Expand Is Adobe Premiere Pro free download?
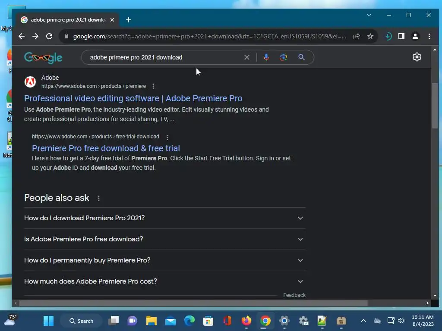This screenshot has height=331, width=442. (164, 239)
